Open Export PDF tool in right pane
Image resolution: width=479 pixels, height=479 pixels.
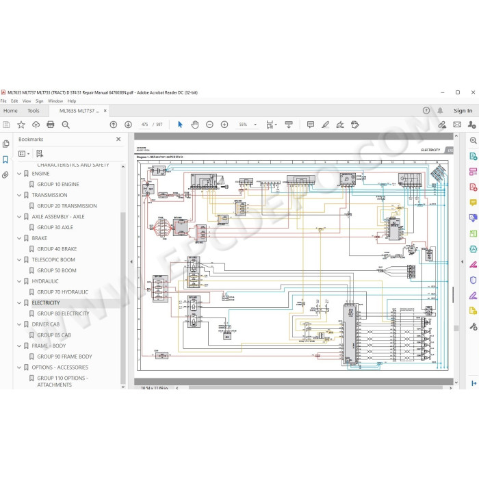click(x=474, y=157)
